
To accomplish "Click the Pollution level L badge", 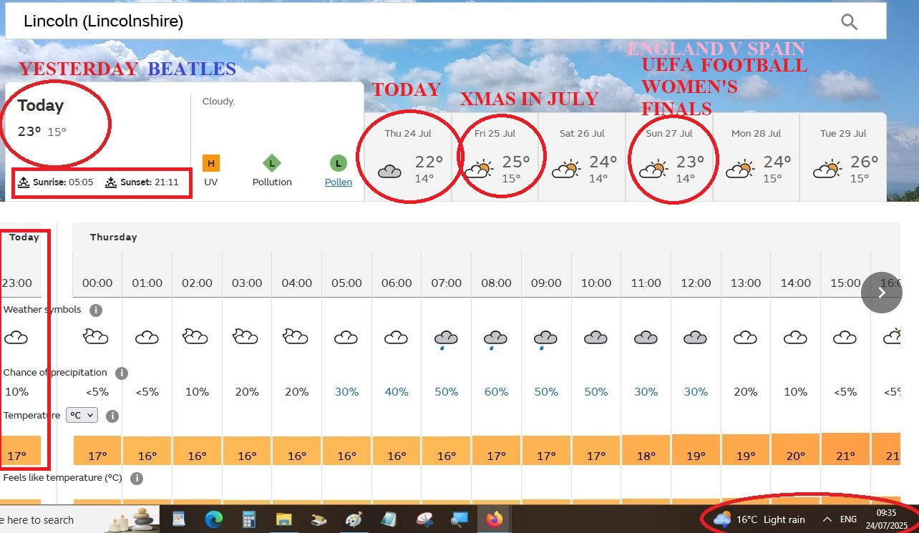I will point(272,164).
